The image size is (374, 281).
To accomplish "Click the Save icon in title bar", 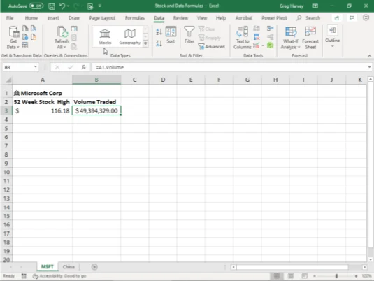I will pos(52,6).
